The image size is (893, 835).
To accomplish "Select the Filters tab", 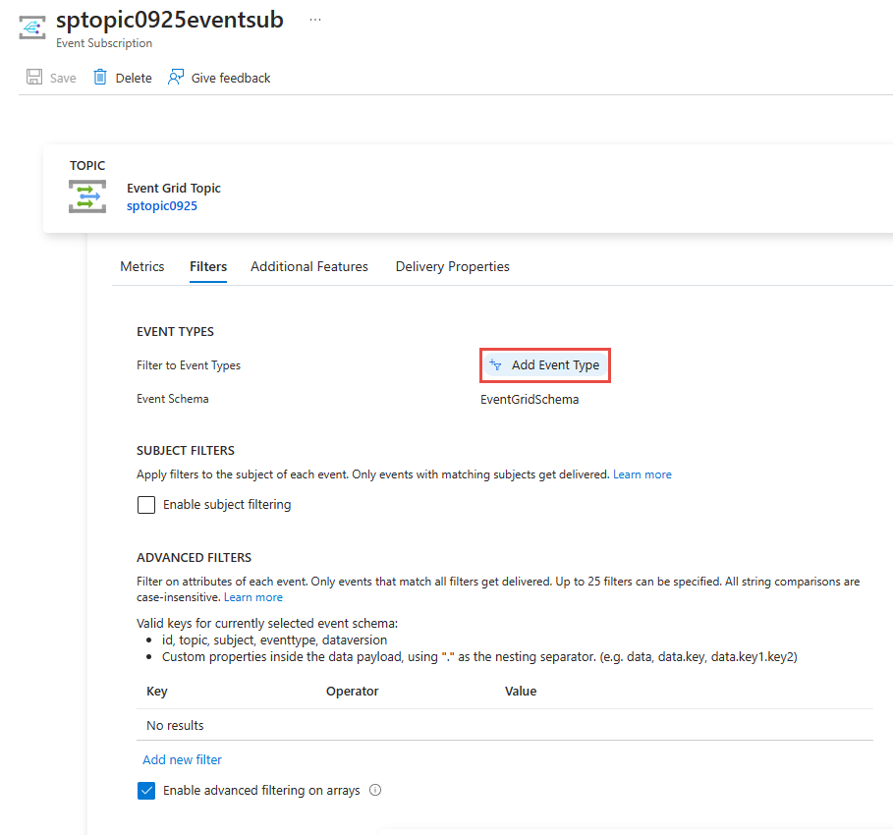I will (x=207, y=266).
